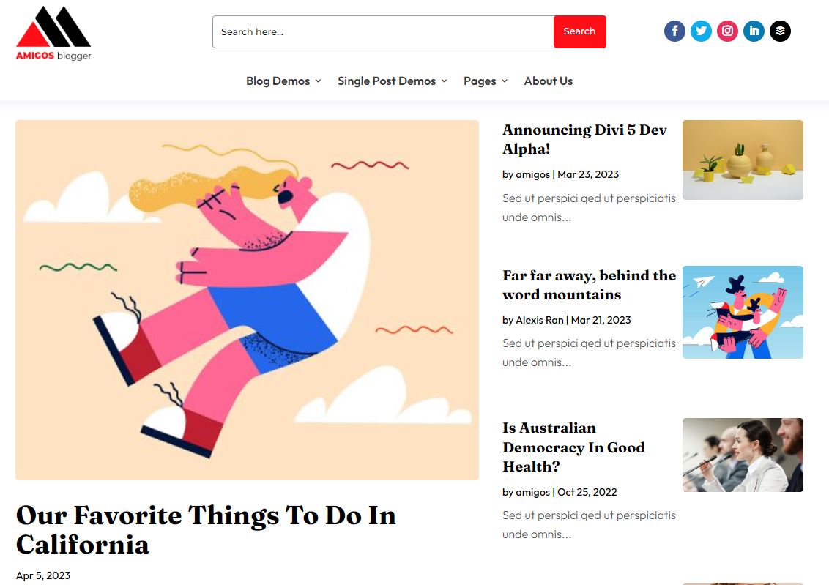Go home via the Amigos blogger logo
Viewport: 829px width, 585px height.
point(53,33)
